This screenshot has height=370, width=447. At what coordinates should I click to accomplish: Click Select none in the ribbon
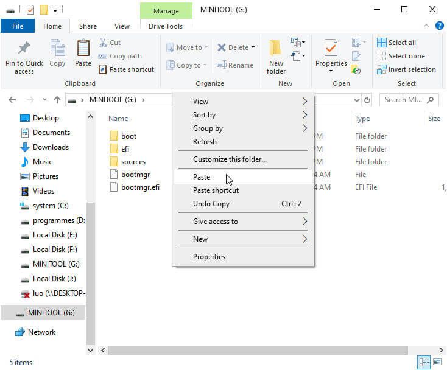[401, 56]
